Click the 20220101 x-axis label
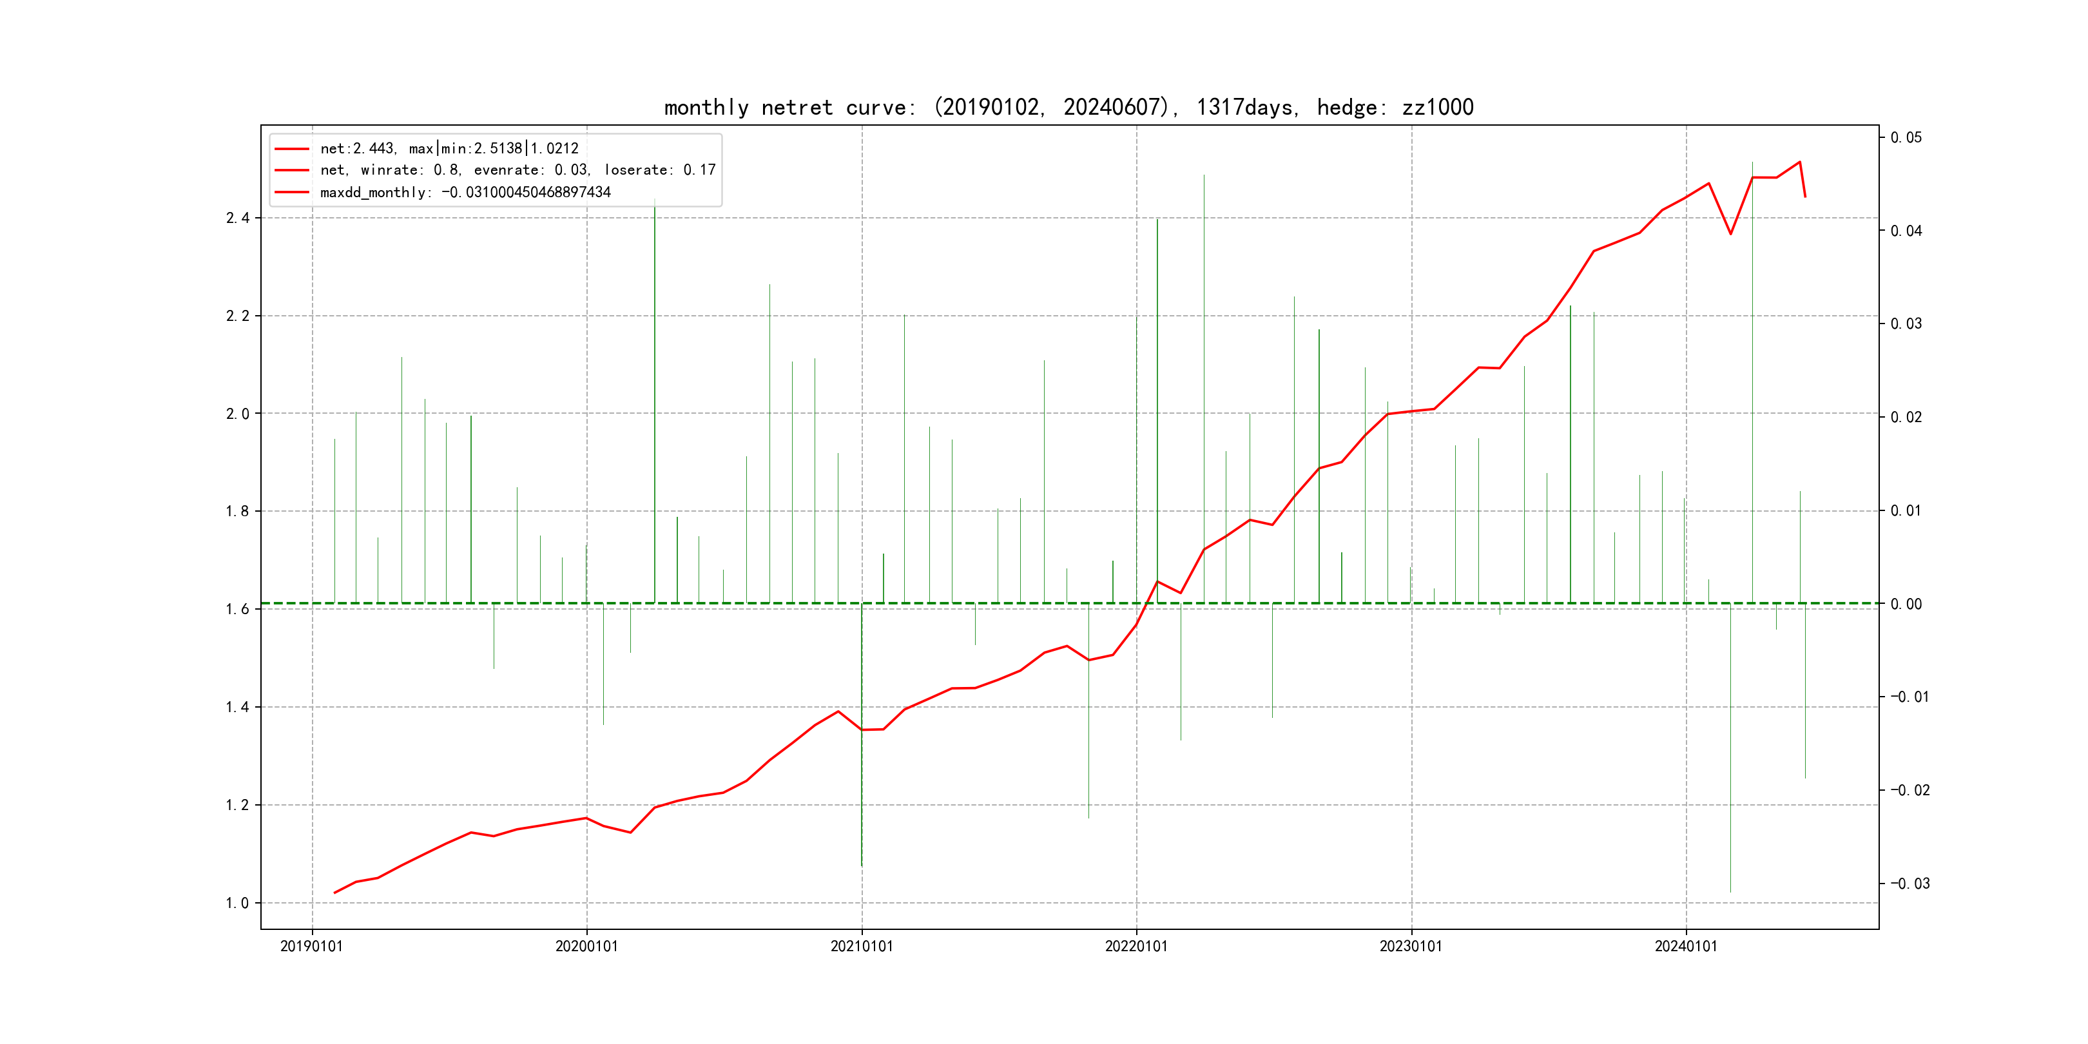 (1136, 947)
